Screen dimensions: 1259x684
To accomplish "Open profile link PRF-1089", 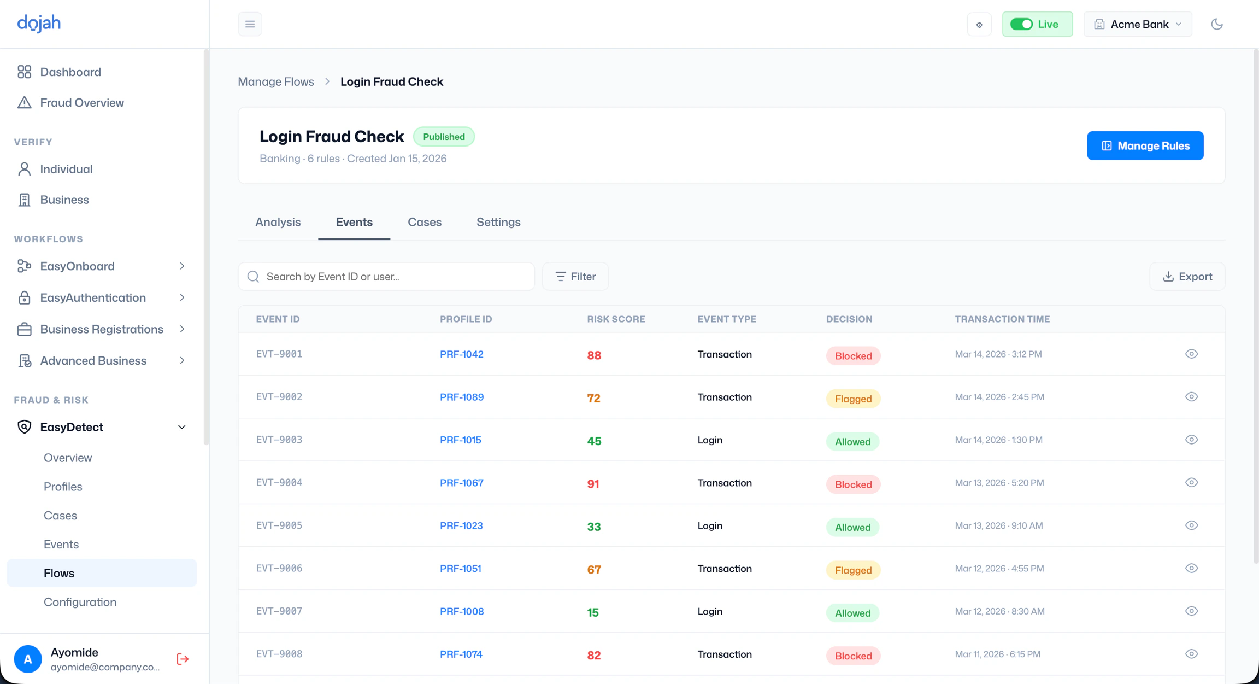I will tap(462, 397).
